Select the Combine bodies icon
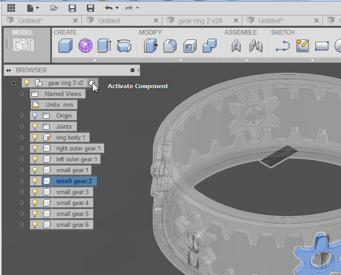Screen dimensions: 341x275 (209, 45)
